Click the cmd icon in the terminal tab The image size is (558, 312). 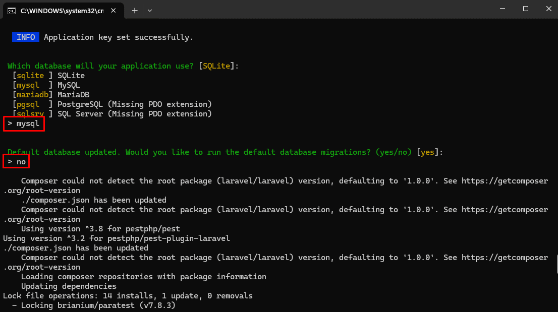point(11,11)
